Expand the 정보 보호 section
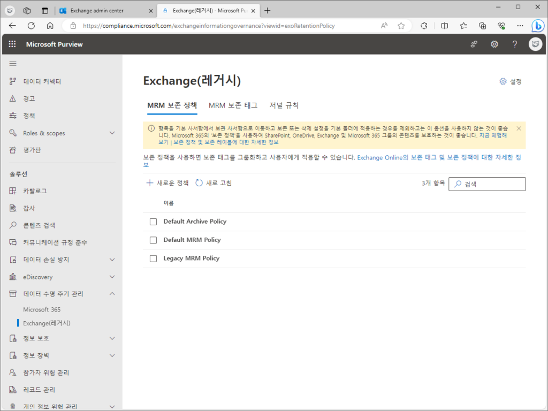This screenshot has height=411, width=548. (35, 338)
